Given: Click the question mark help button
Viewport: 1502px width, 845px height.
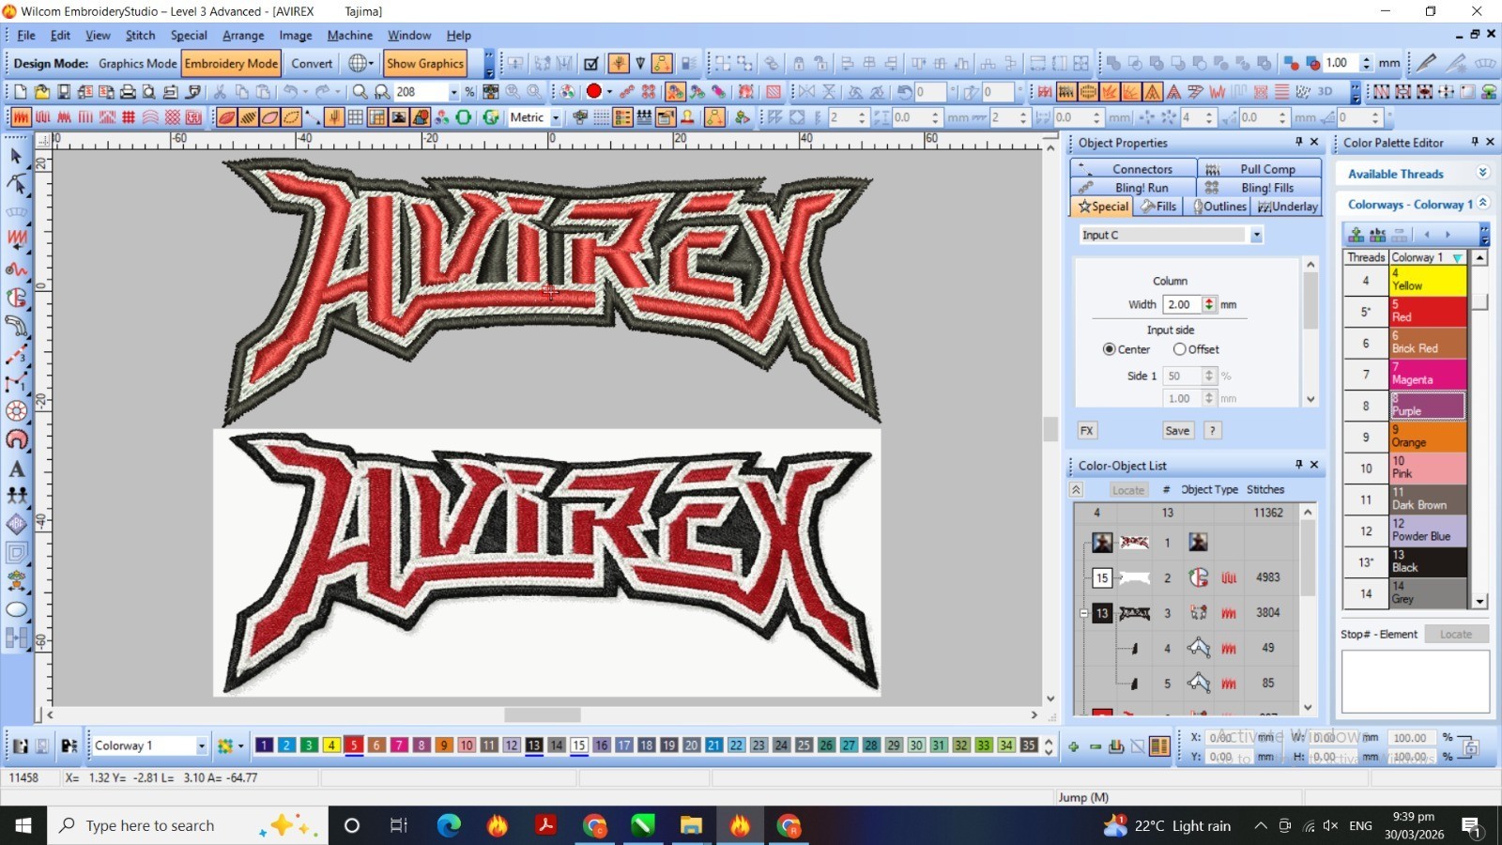Looking at the screenshot, I should pos(1213,431).
